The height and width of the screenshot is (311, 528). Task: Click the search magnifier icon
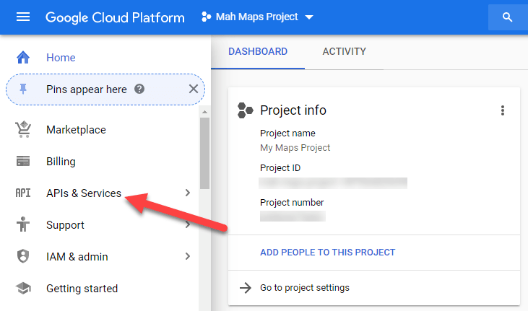click(x=508, y=17)
